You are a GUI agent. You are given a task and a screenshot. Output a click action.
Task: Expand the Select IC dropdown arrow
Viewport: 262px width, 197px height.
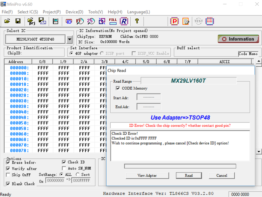coord(69,39)
